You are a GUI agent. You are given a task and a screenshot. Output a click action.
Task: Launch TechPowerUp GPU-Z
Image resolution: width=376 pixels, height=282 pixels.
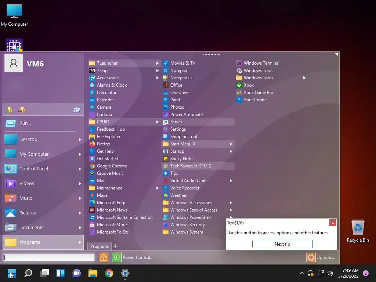tap(198, 166)
